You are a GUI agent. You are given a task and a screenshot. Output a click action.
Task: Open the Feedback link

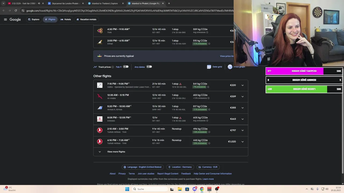coord(186,174)
